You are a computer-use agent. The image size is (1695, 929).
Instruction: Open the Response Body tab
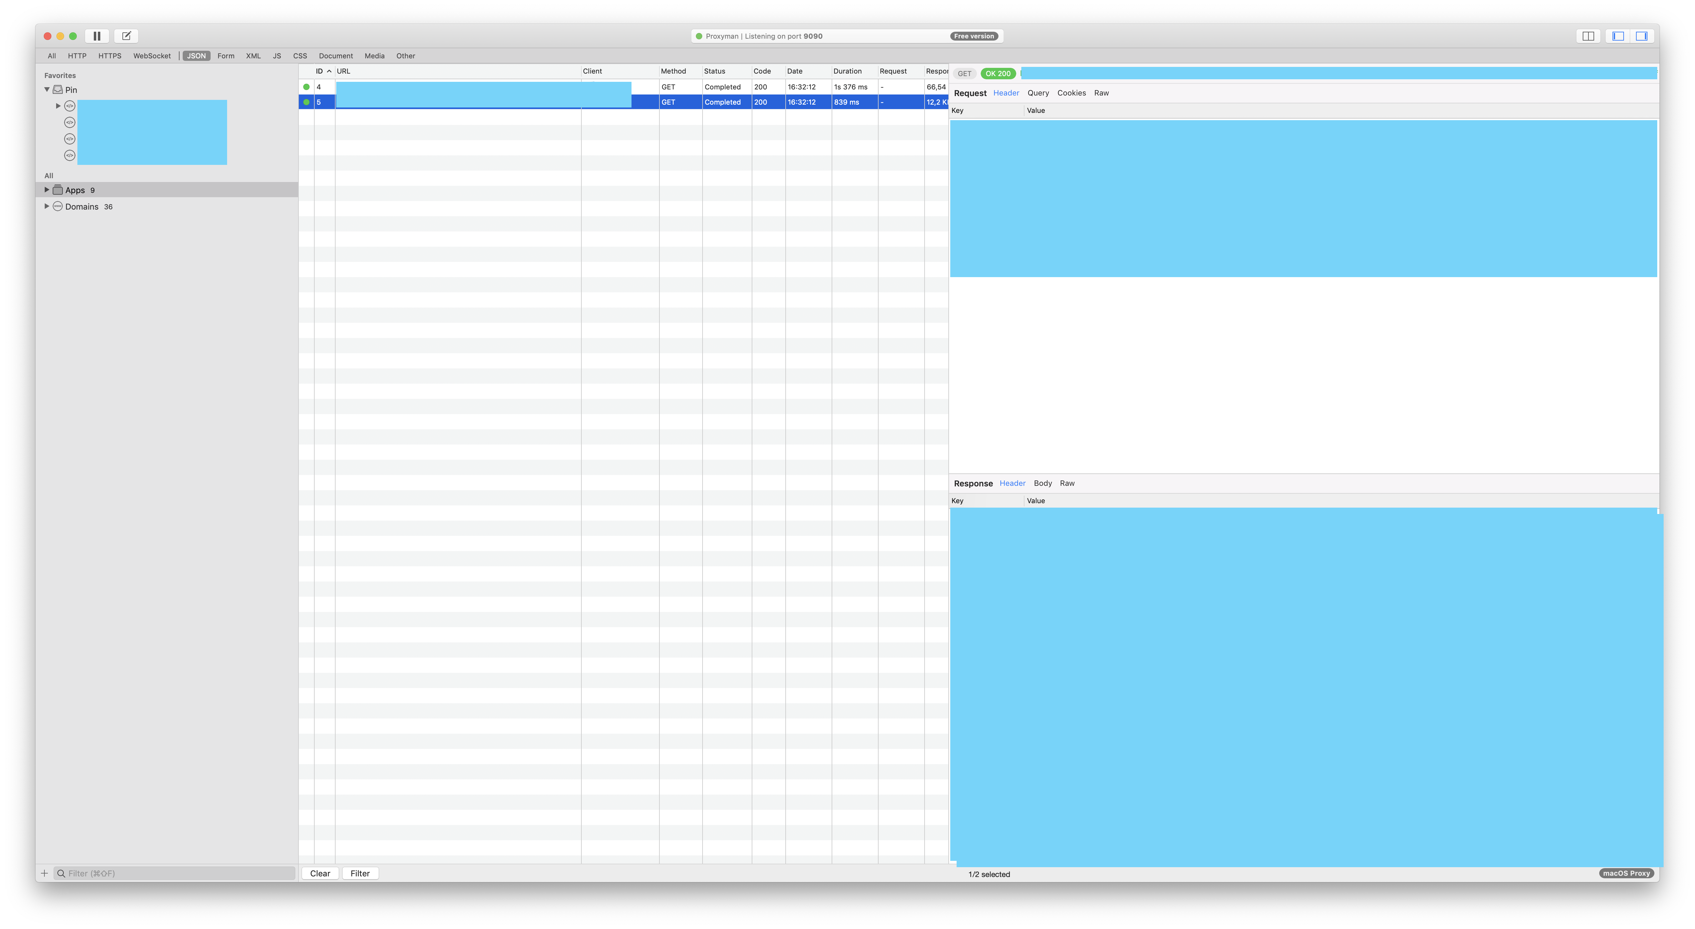1042,483
